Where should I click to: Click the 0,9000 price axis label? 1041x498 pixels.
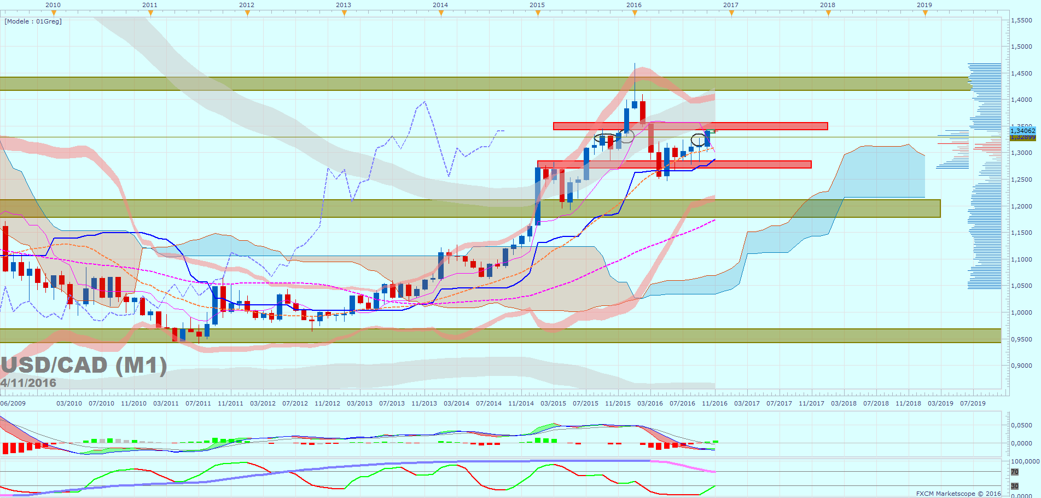point(1022,366)
